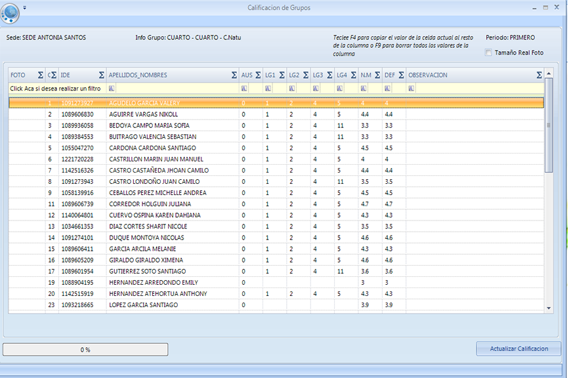The width and height of the screenshot is (569, 378).
Task: Click the 0 % progress bar
Action: pos(85,350)
